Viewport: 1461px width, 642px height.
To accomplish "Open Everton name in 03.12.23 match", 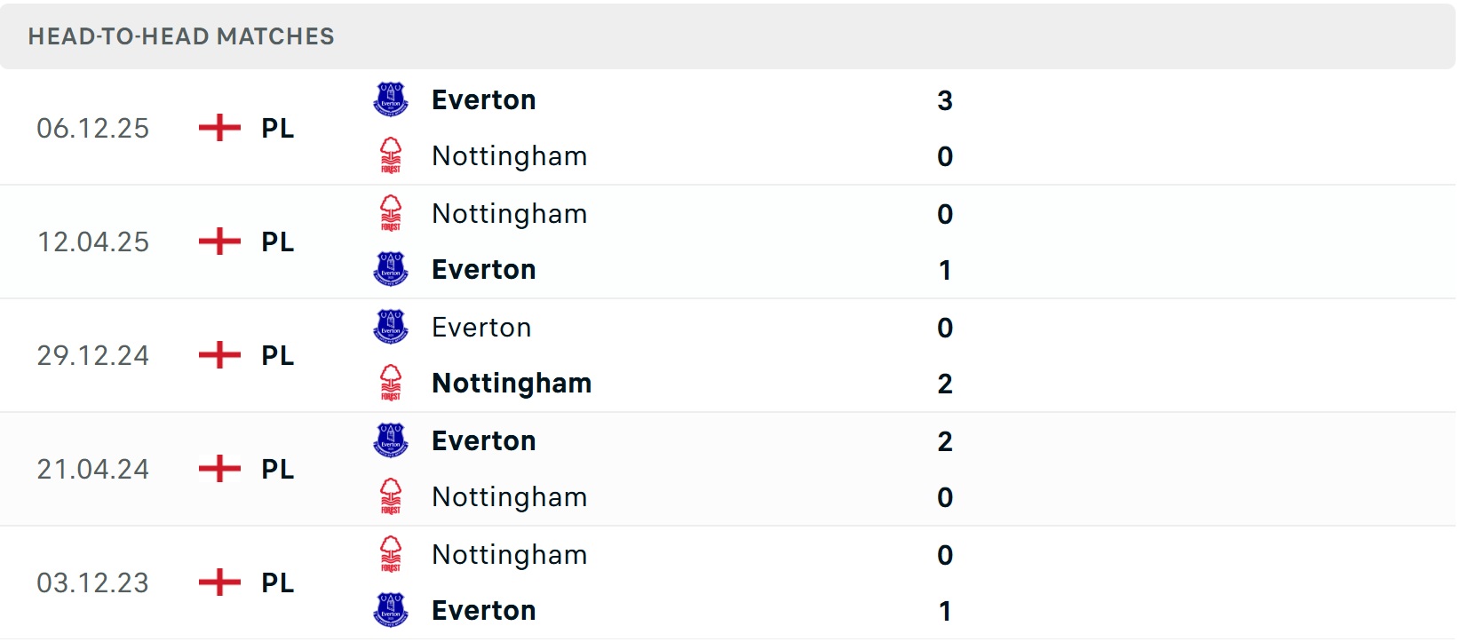I will click(x=483, y=610).
